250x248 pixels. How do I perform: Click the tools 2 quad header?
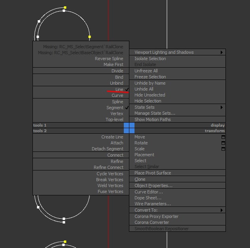point(40,131)
